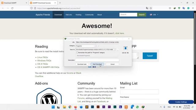Open After Effects from the taskbar
The width and height of the screenshot is (196, 110).
click(104, 107)
